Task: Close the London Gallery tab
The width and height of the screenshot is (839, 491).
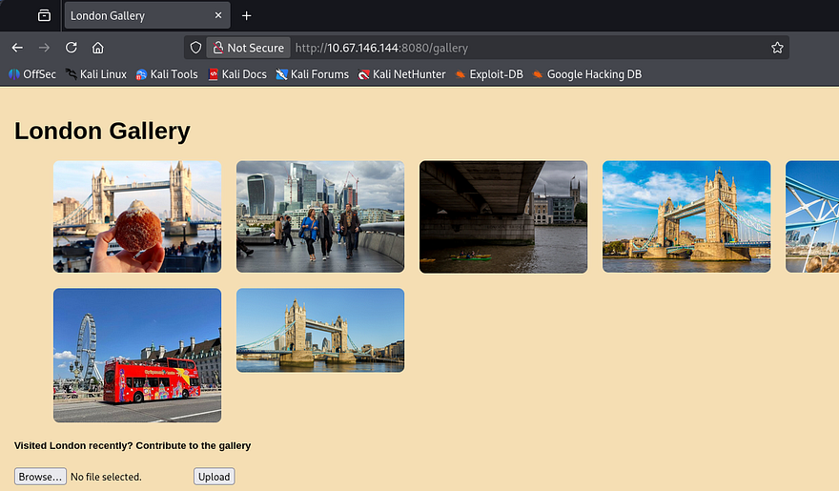Action: (x=218, y=15)
